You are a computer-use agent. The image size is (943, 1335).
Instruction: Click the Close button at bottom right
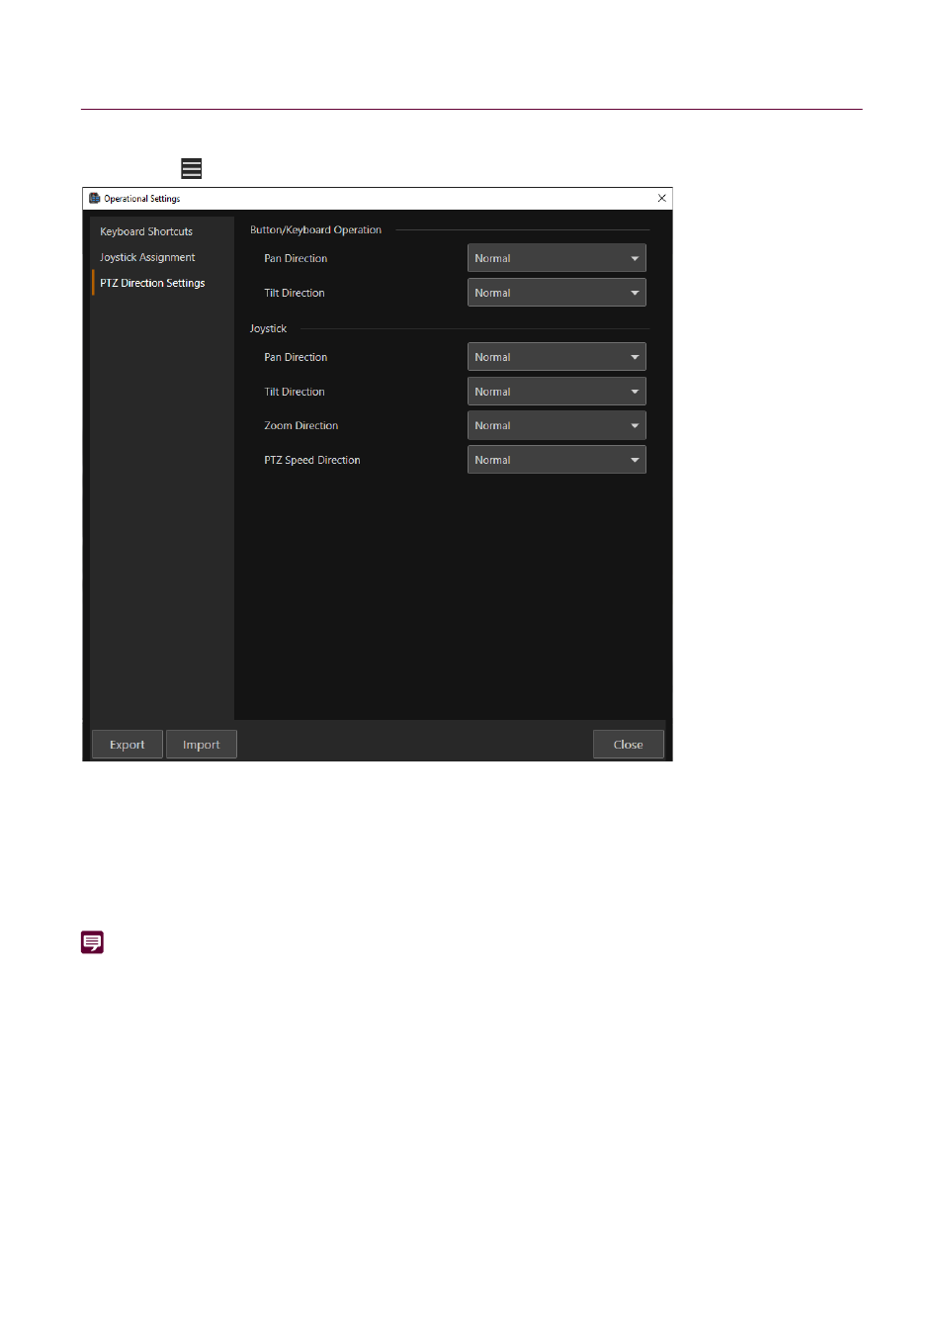click(x=628, y=745)
